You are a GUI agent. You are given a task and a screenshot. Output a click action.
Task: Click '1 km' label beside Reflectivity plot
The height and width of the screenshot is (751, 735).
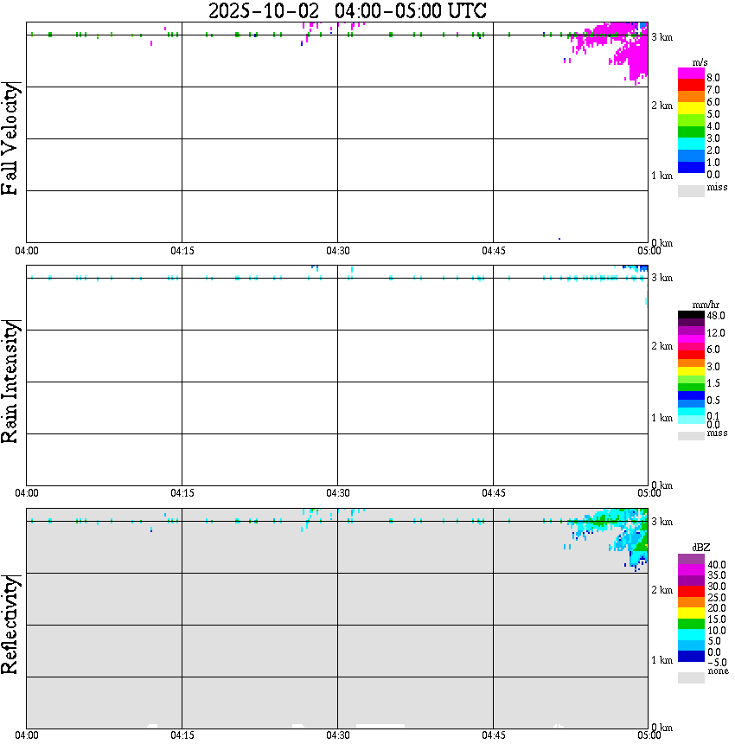662,660
